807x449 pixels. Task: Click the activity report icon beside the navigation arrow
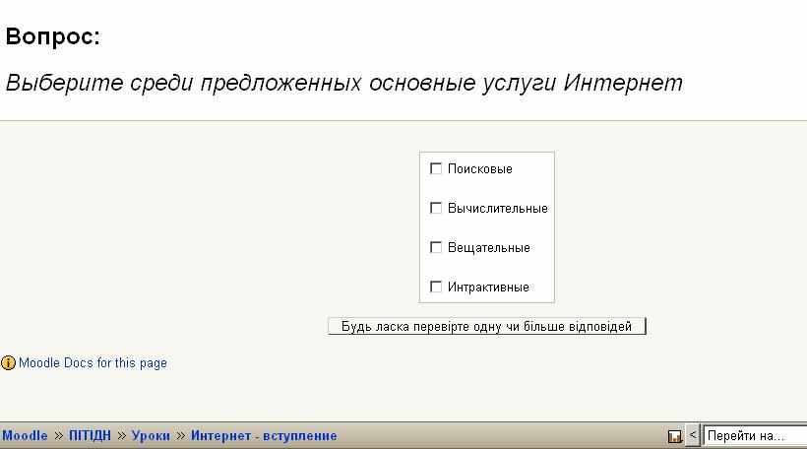pyautogui.click(x=675, y=436)
